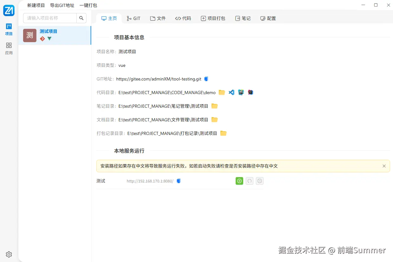Screen dimensions: 393x262
Task: Click the Git icon under 测试项目
Action: click(x=42, y=38)
